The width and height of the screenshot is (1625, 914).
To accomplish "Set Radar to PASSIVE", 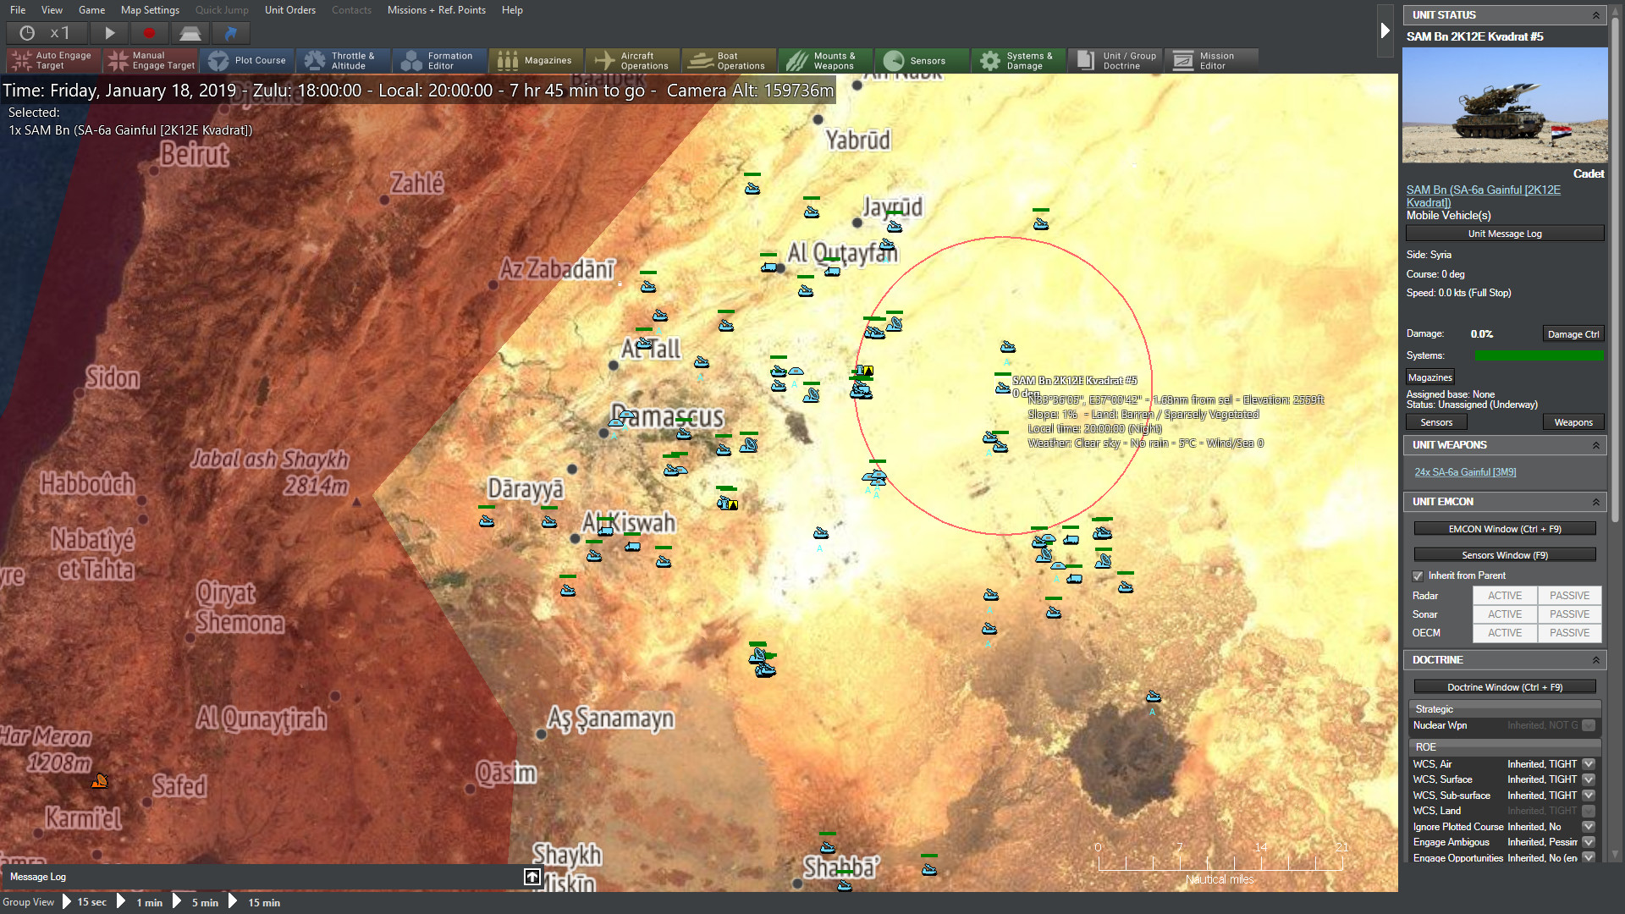I will pos(1568,595).
